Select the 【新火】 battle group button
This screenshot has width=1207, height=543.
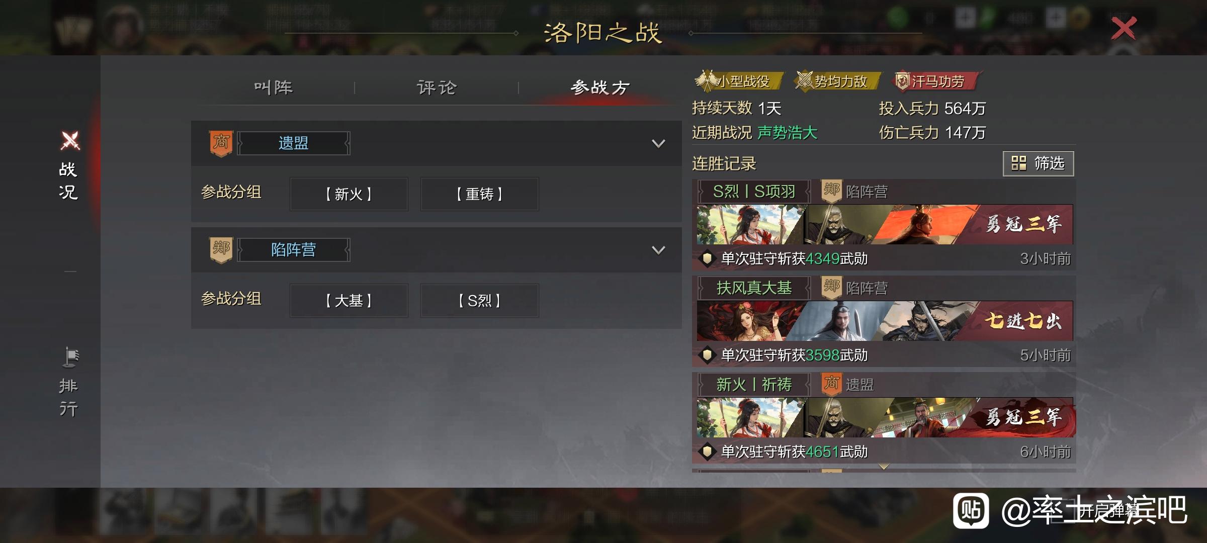coord(349,194)
